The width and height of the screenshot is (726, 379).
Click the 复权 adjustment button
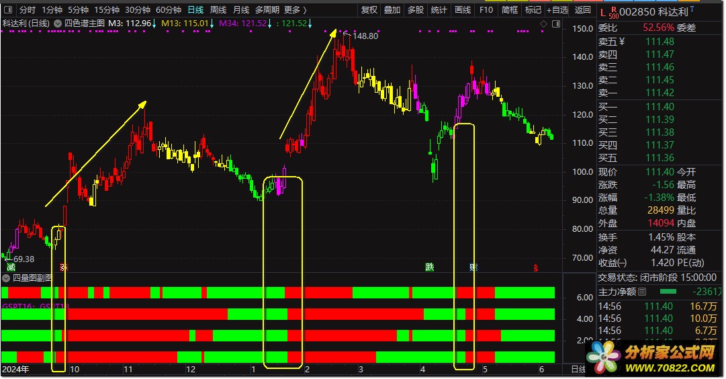click(x=369, y=9)
